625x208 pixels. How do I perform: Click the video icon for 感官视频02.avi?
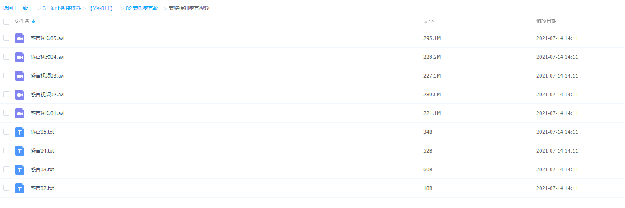(20, 95)
